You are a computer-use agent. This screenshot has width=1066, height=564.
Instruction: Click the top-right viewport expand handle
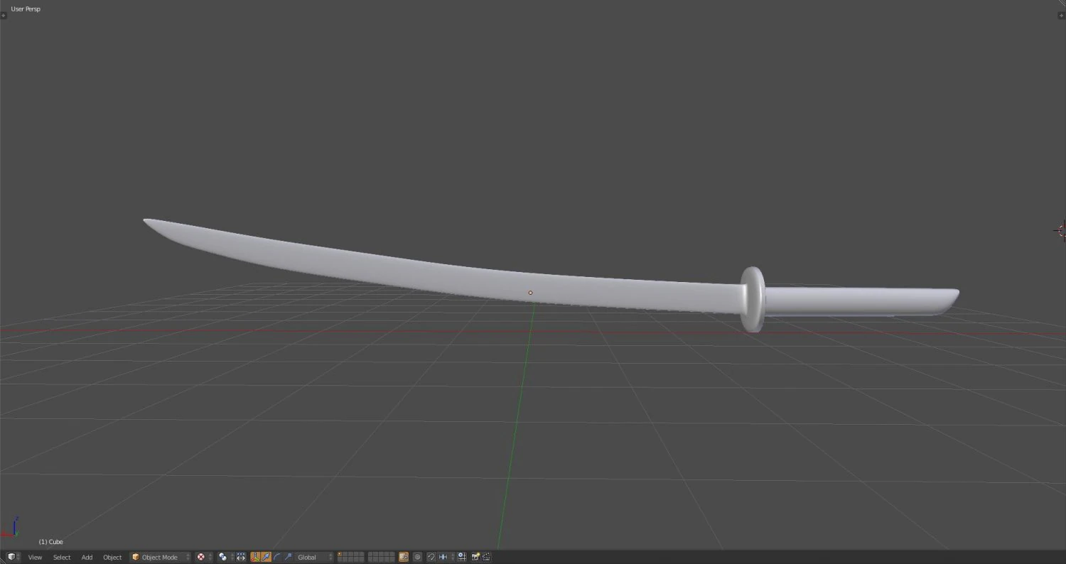1062,15
